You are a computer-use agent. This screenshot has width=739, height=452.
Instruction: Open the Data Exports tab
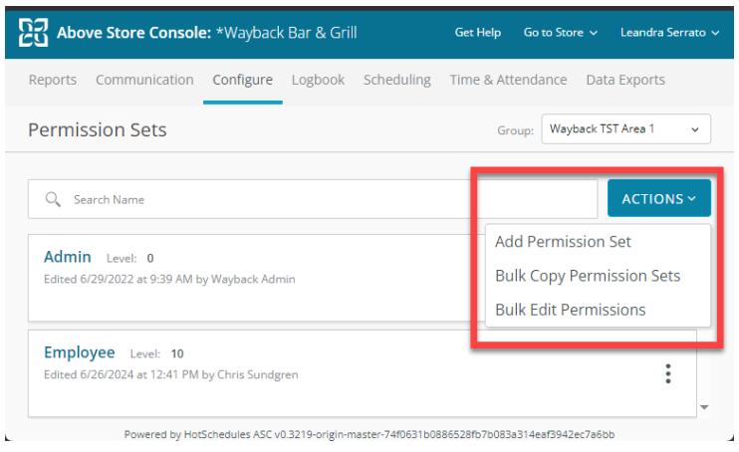(625, 80)
